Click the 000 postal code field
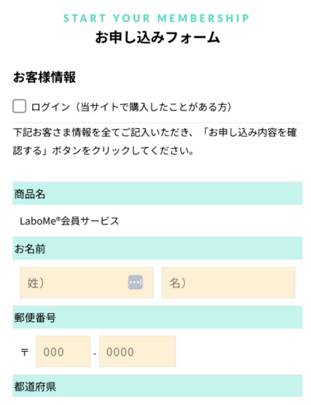The width and height of the screenshot is (311, 405). 63,352
